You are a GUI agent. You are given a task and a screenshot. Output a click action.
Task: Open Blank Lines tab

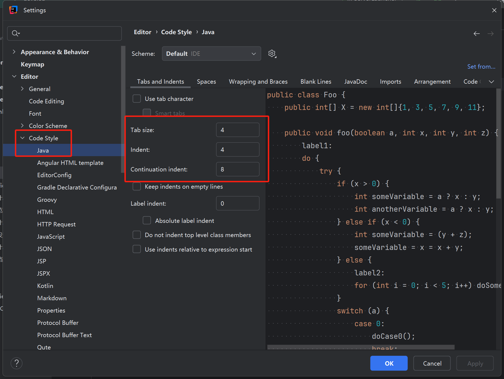(x=316, y=81)
